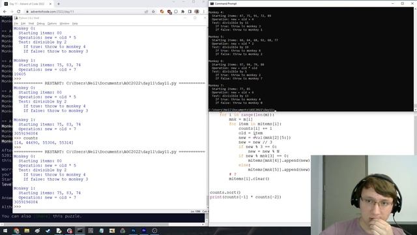Viewport: 417px width, 235px height.
Task: Reload the Advent of Code page
Action: 19,12
